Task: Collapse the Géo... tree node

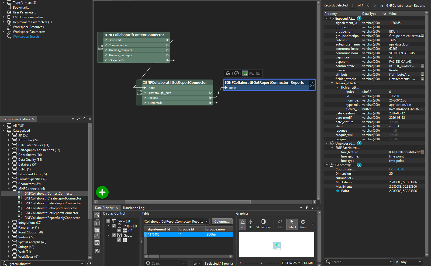Action: [108, 235]
